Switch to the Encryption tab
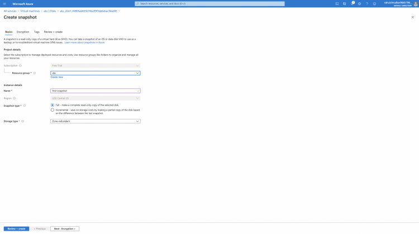The height and width of the screenshot is (234, 419). tap(23, 32)
